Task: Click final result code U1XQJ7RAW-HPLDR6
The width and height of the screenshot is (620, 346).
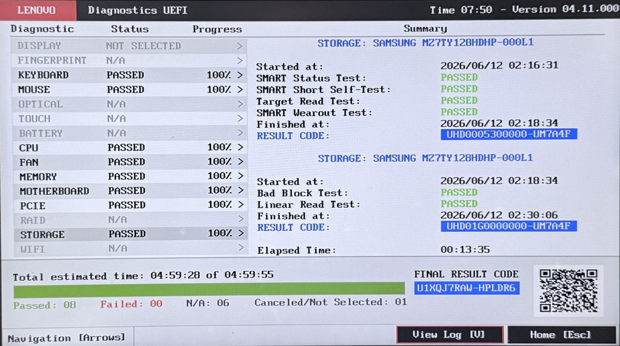Action: point(467,288)
